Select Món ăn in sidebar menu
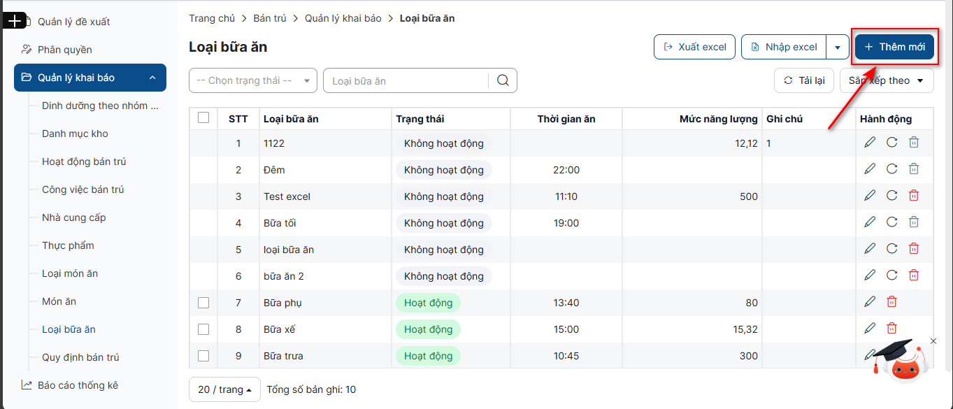This screenshot has width=953, height=409. pyautogui.click(x=59, y=301)
